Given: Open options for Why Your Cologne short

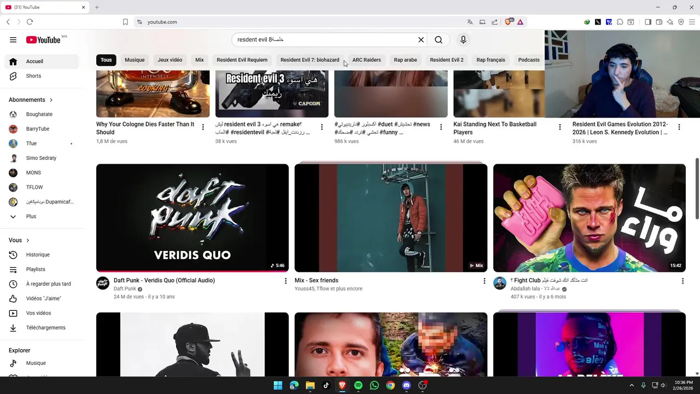Looking at the screenshot, I should click(203, 127).
